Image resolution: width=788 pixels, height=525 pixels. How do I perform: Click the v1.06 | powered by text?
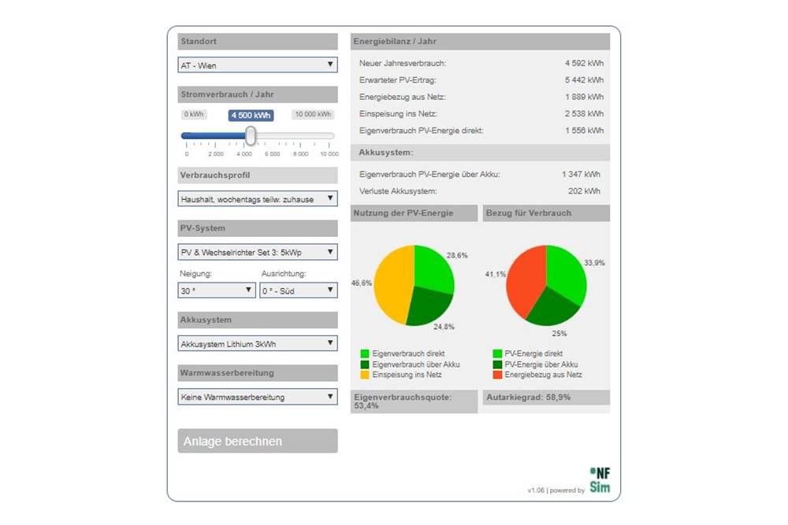pyautogui.click(x=556, y=490)
